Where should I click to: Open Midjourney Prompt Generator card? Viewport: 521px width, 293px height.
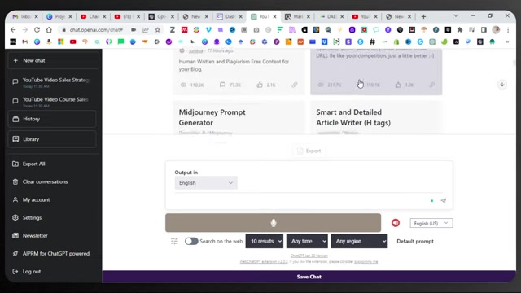[239, 117]
